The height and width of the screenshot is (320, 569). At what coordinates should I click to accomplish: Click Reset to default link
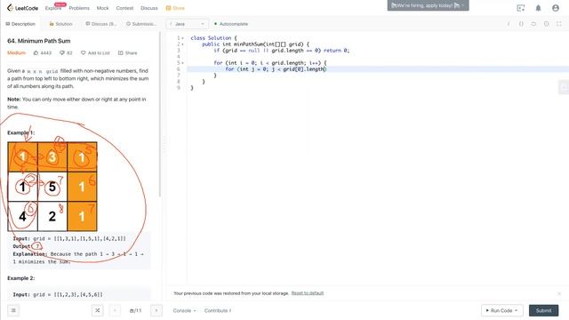coord(308,293)
